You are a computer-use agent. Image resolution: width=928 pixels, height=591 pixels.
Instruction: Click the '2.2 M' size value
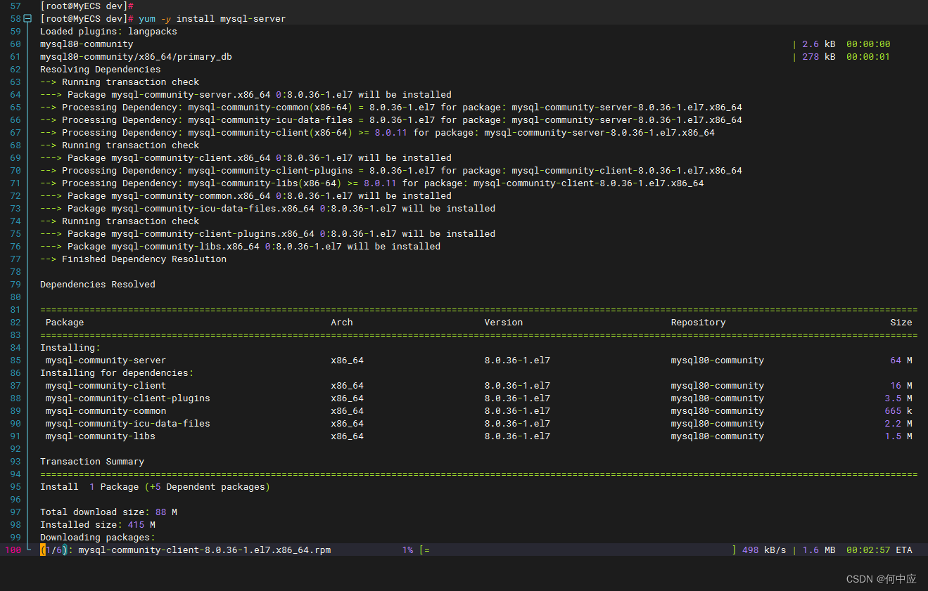[898, 424]
